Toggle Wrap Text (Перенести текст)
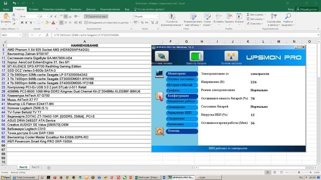The image size is (321, 180). tap(96, 16)
